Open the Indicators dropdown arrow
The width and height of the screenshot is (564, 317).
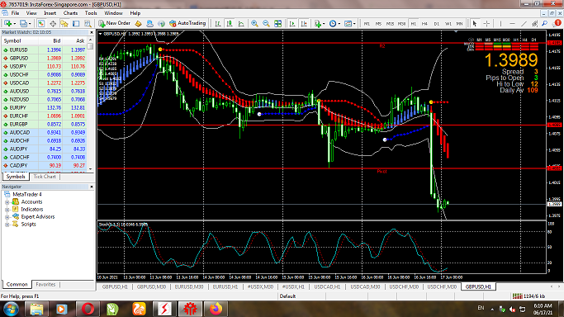(324, 23)
